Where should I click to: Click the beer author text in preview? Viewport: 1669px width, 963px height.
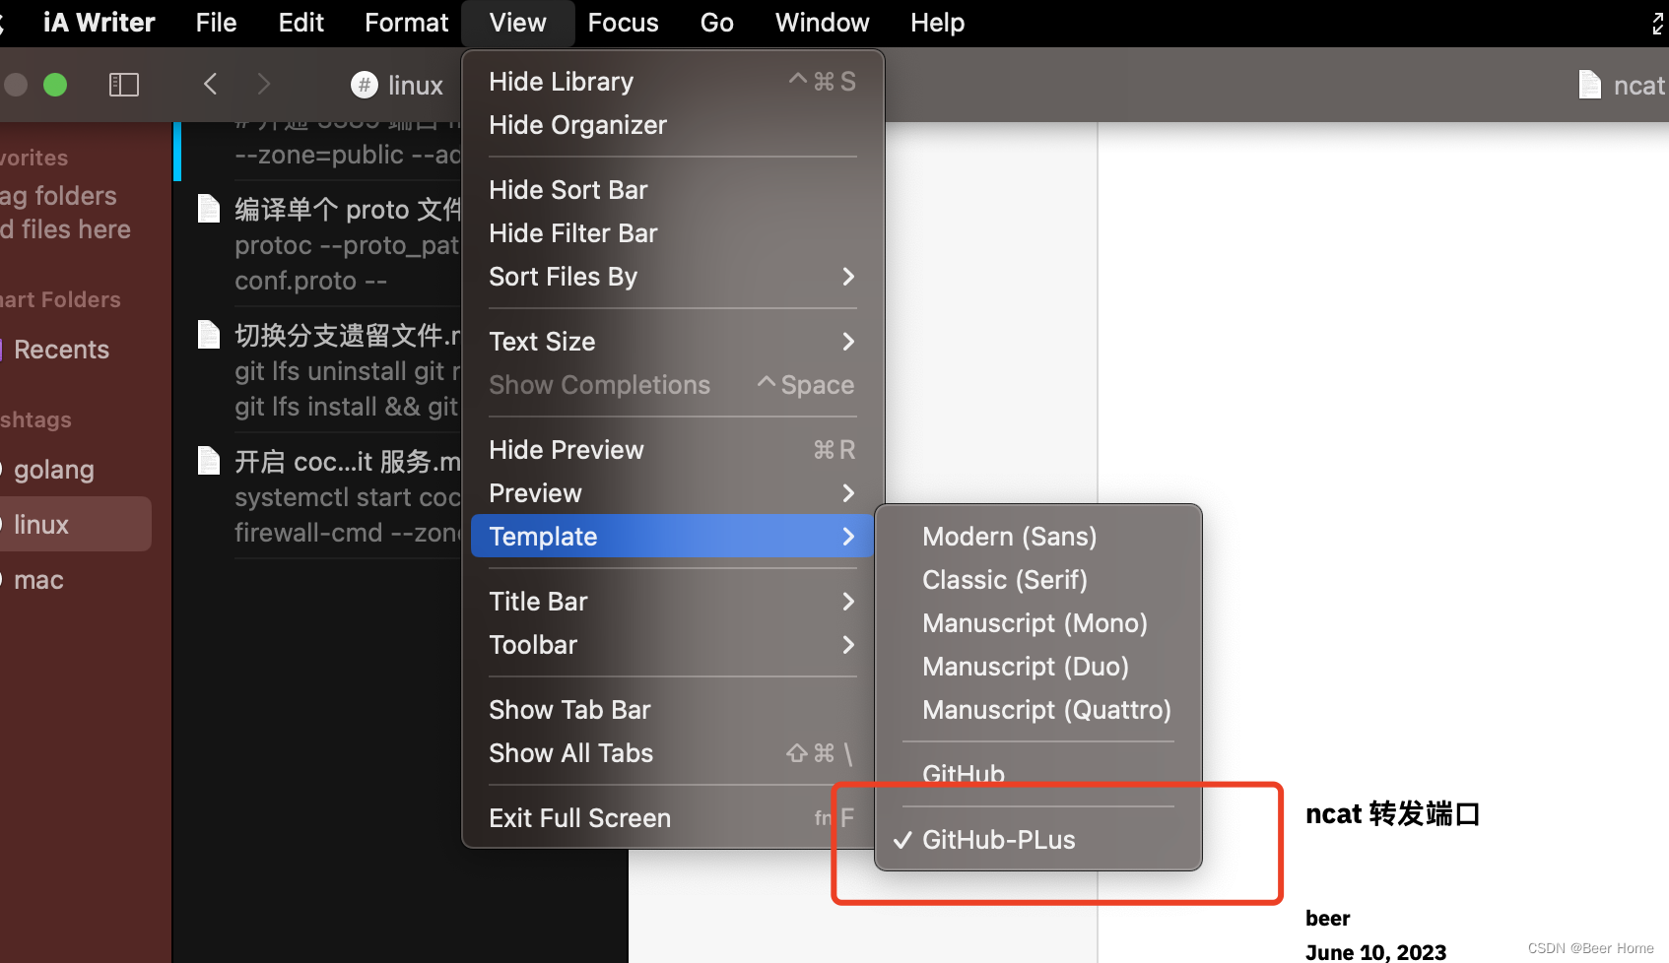[1327, 919]
